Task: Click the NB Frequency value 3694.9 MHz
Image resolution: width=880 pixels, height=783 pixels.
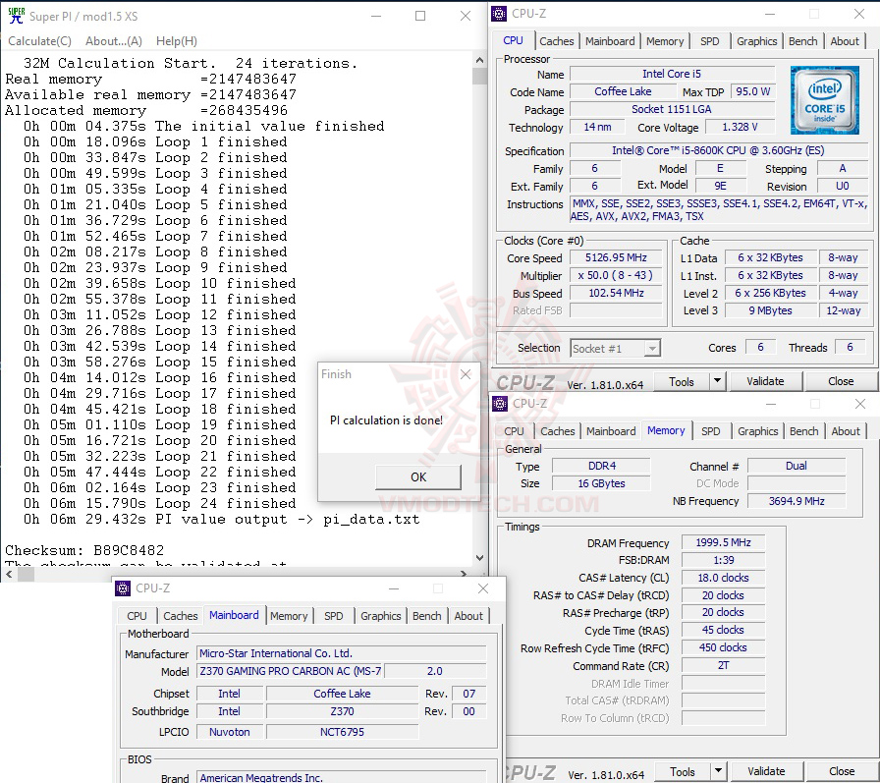Action: 797,501
